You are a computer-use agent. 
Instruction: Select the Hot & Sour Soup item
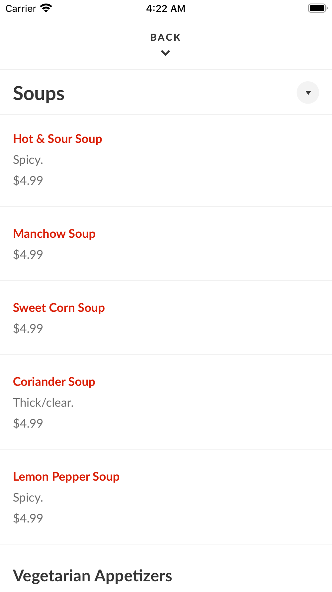(x=57, y=139)
